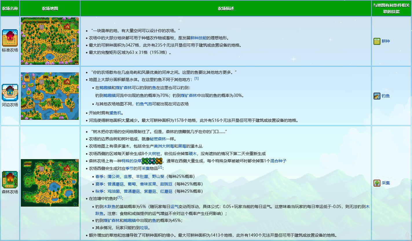The height and width of the screenshot is (241, 412).
Task: Open the 香味浆果 link
Action: pyautogui.click(x=148, y=184)
